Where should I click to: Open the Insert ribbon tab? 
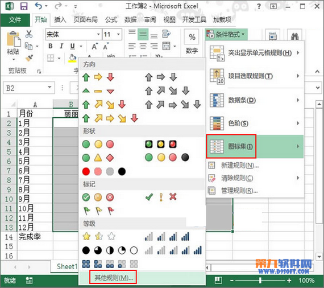point(60,20)
